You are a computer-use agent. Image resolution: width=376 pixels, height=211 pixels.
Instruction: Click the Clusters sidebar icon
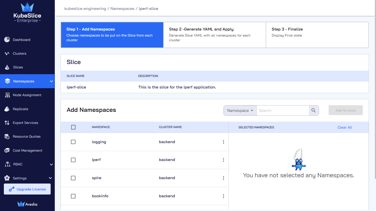click(7, 54)
